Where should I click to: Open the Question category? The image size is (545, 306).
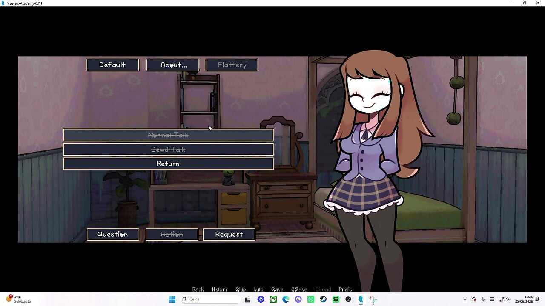coord(113,235)
